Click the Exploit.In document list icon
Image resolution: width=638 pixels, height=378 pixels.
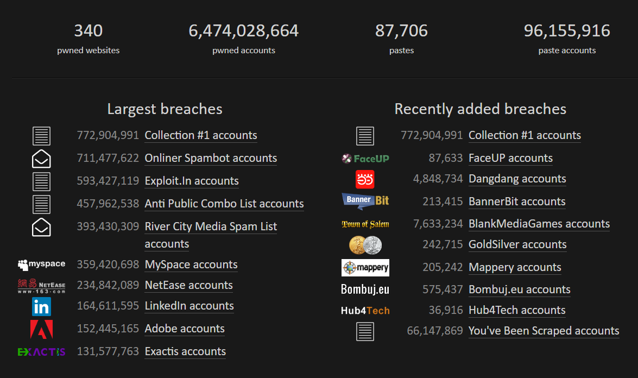41,181
